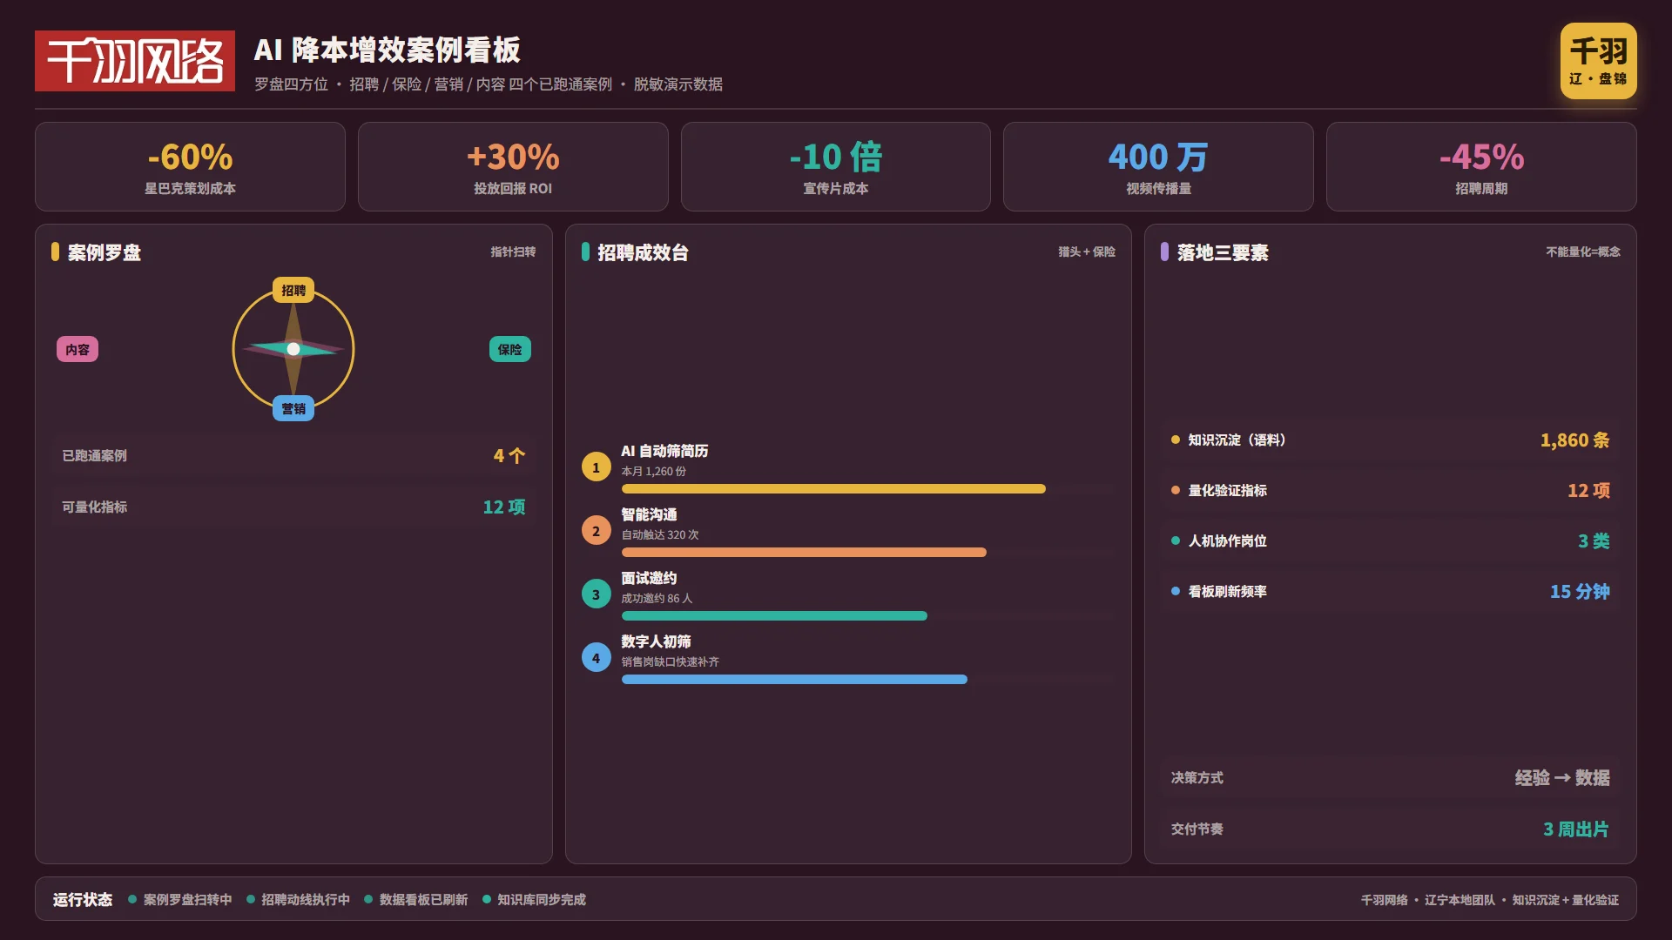This screenshot has height=940, width=1672.
Task: Click step 4 circle beside 数字人初筛
Action: (x=596, y=658)
